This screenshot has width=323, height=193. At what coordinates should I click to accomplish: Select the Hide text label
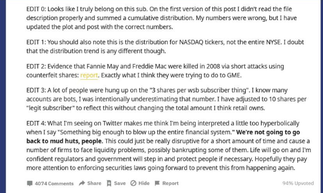144,183
